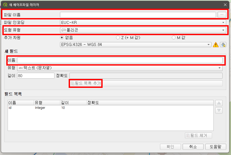Click the 파일 이름 text input field
This screenshot has height=155, width=231.
click(x=138, y=15)
